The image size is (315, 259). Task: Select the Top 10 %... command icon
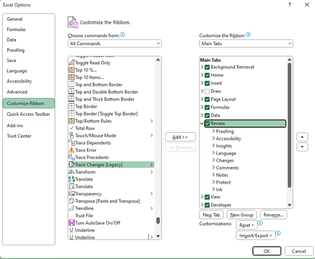coord(72,70)
